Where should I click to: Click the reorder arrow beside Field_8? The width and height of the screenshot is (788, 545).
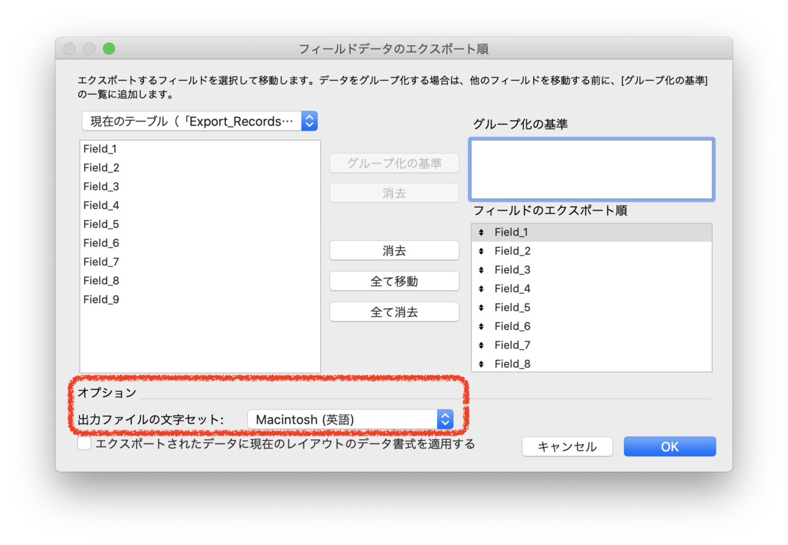[483, 364]
